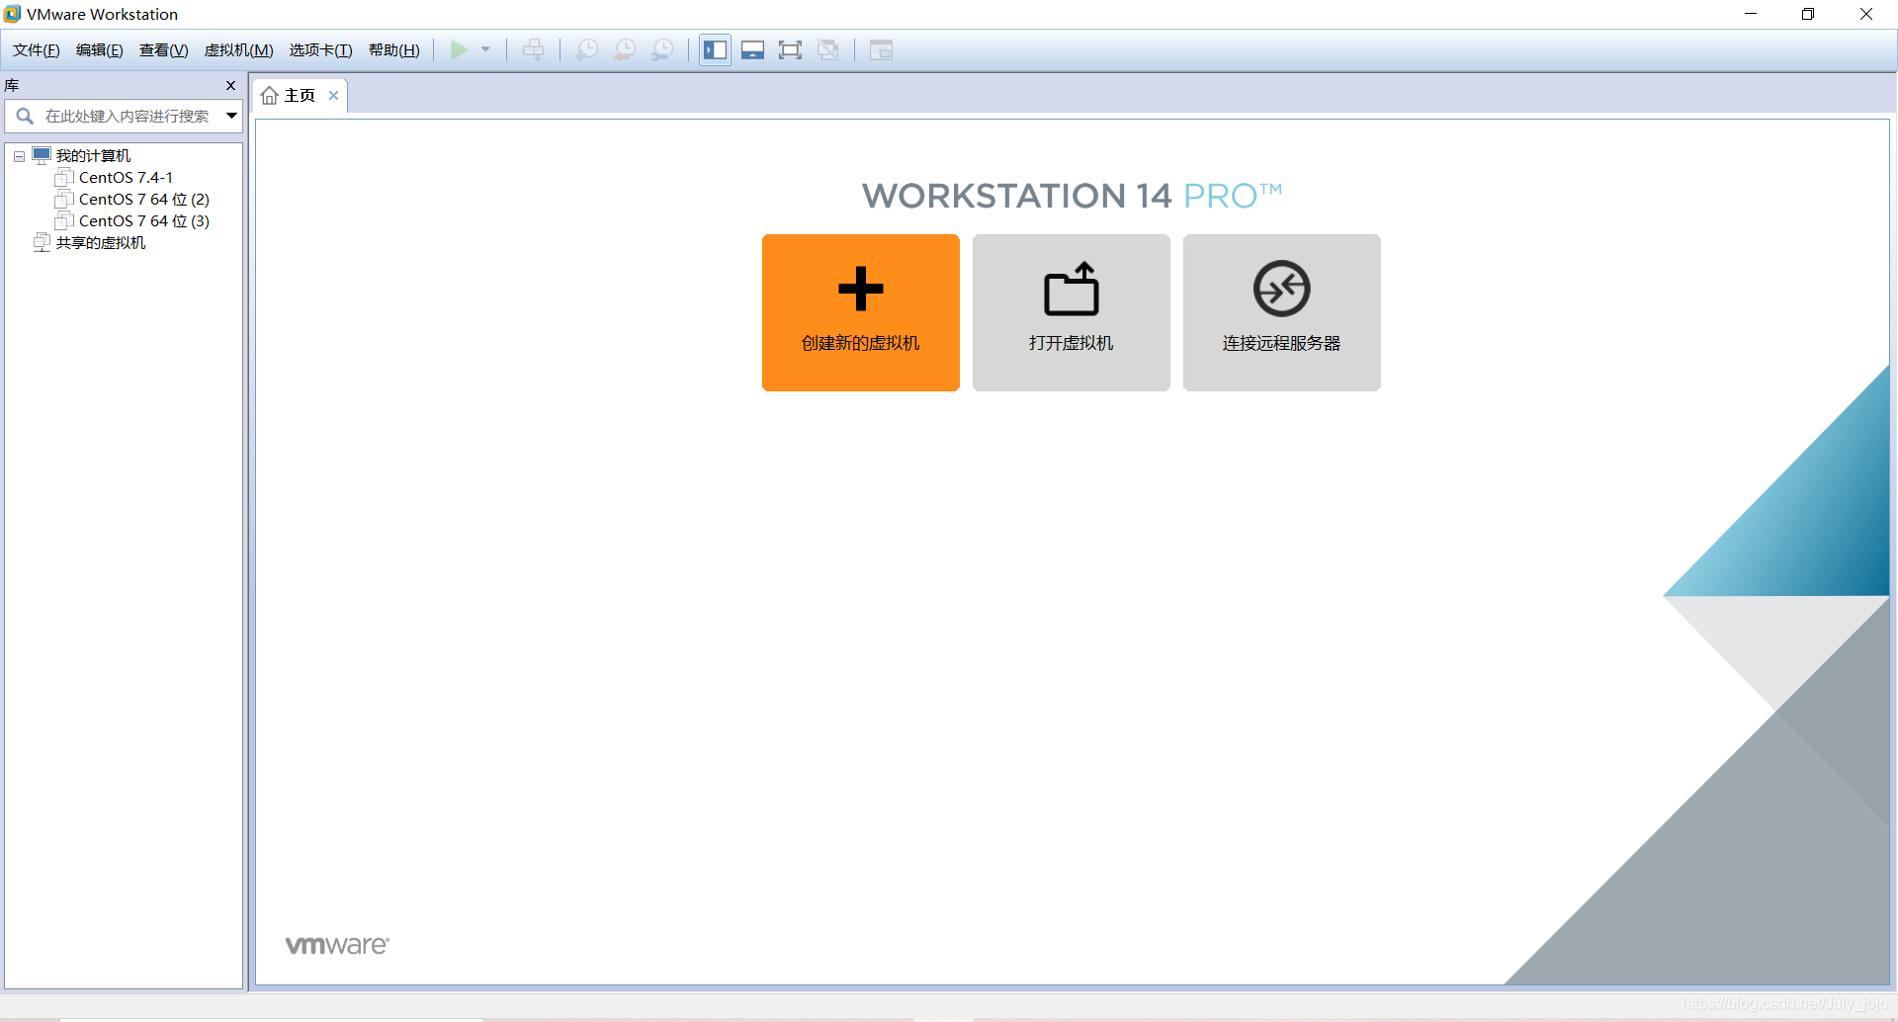Screen dimensions: 1898x1022
Task: Click the search magnifier icon
Action: (25, 117)
